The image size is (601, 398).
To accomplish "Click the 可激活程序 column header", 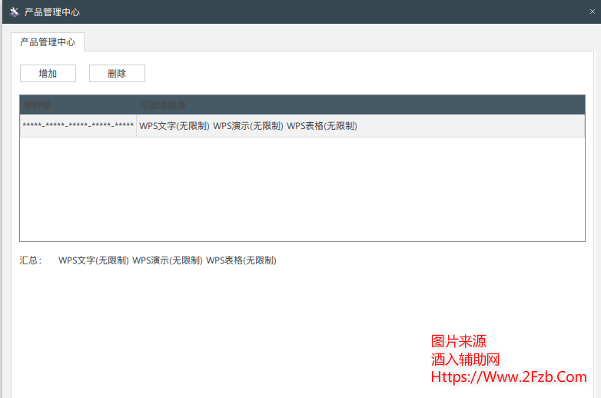I will pyautogui.click(x=360, y=105).
